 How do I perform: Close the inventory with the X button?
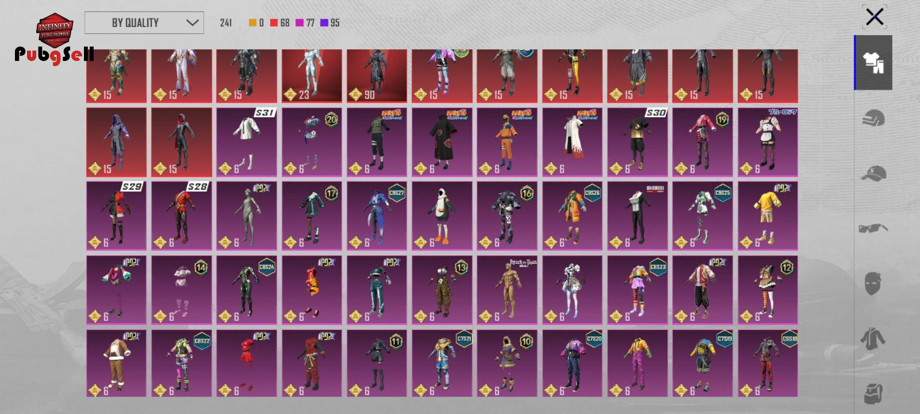click(875, 17)
